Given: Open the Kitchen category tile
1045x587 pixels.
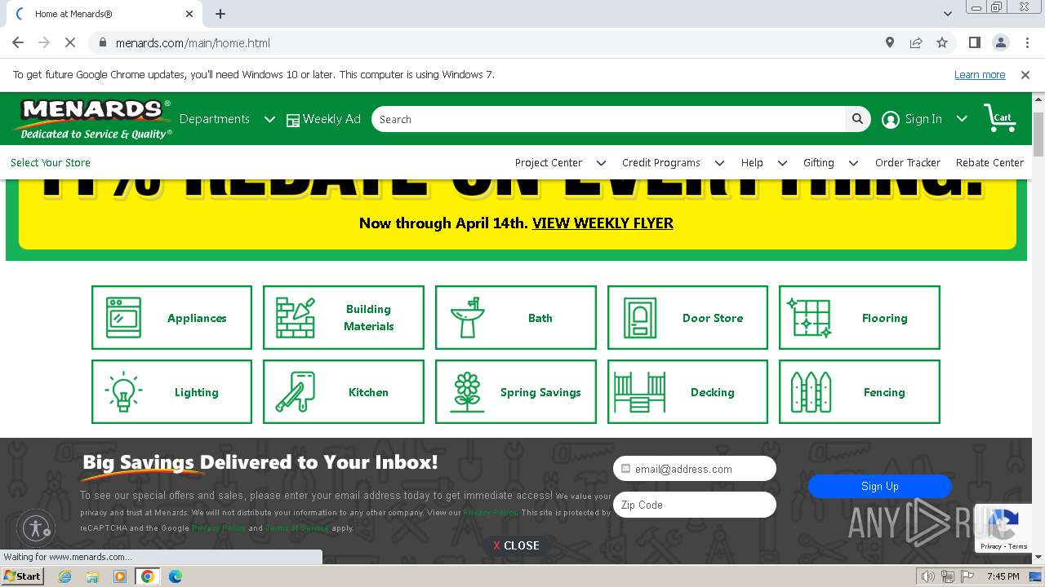Looking at the screenshot, I should (344, 392).
